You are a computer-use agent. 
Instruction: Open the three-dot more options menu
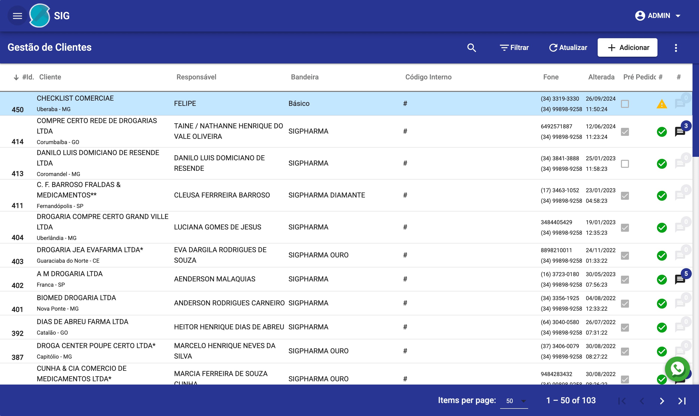(x=676, y=48)
